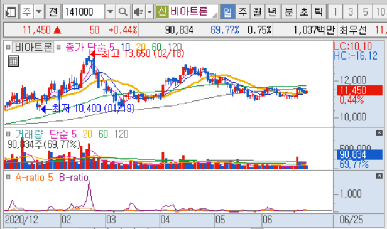The height and width of the screenshot is (229, 387).
Task: Close the A-ratio panel with its X
Action: tap(379, 176)
